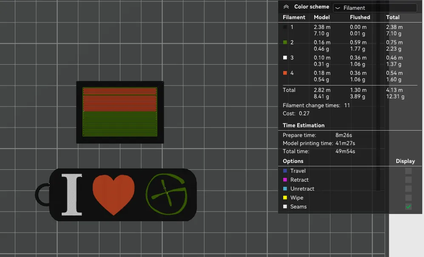Click the Cost value 0.27
The width and height of the screenshot is (424, 257).
coord(304,113)
